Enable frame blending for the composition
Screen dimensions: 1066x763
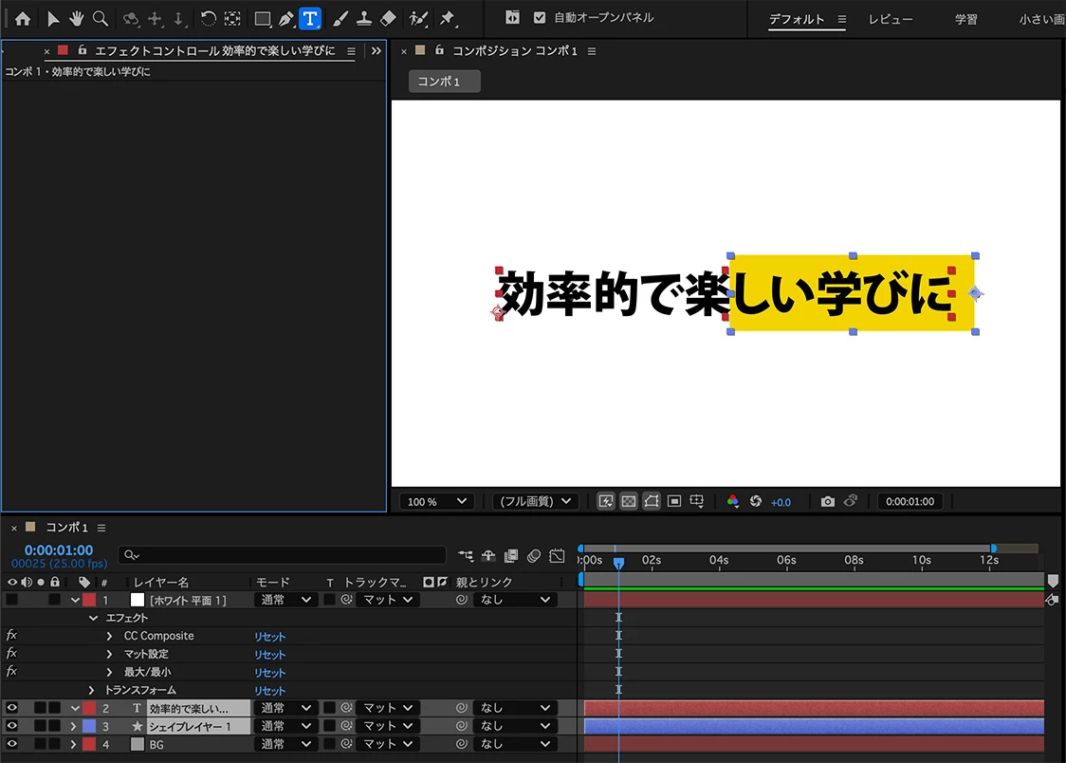tap(510, 555)
